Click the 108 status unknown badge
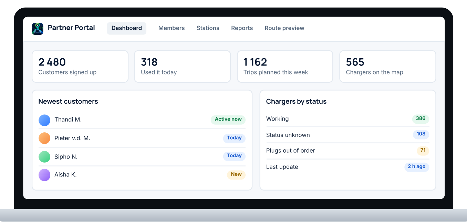The width and height of the screenshot is (467, 224). (421, 134)
